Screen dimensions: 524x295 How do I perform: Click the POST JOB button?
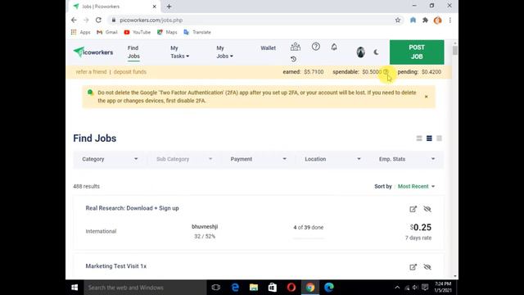(417, 52)
